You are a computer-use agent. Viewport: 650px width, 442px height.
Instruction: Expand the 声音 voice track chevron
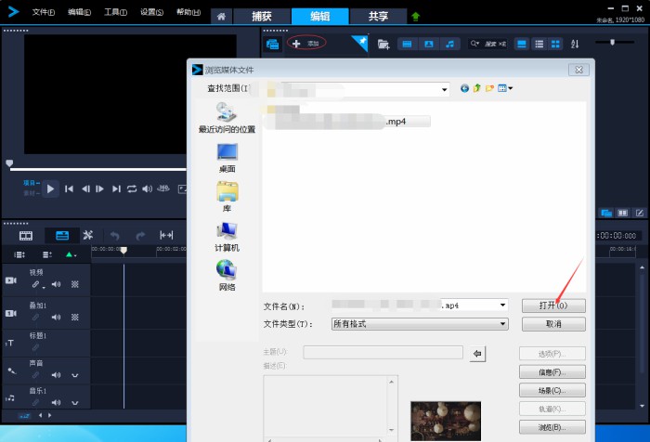[x=75, y=375]
